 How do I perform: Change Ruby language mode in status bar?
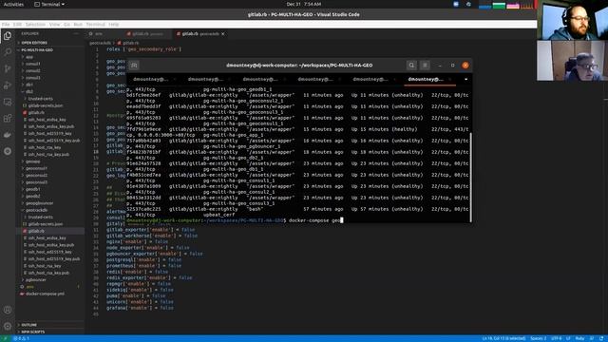pyautogui.click(x=579, y=338)
